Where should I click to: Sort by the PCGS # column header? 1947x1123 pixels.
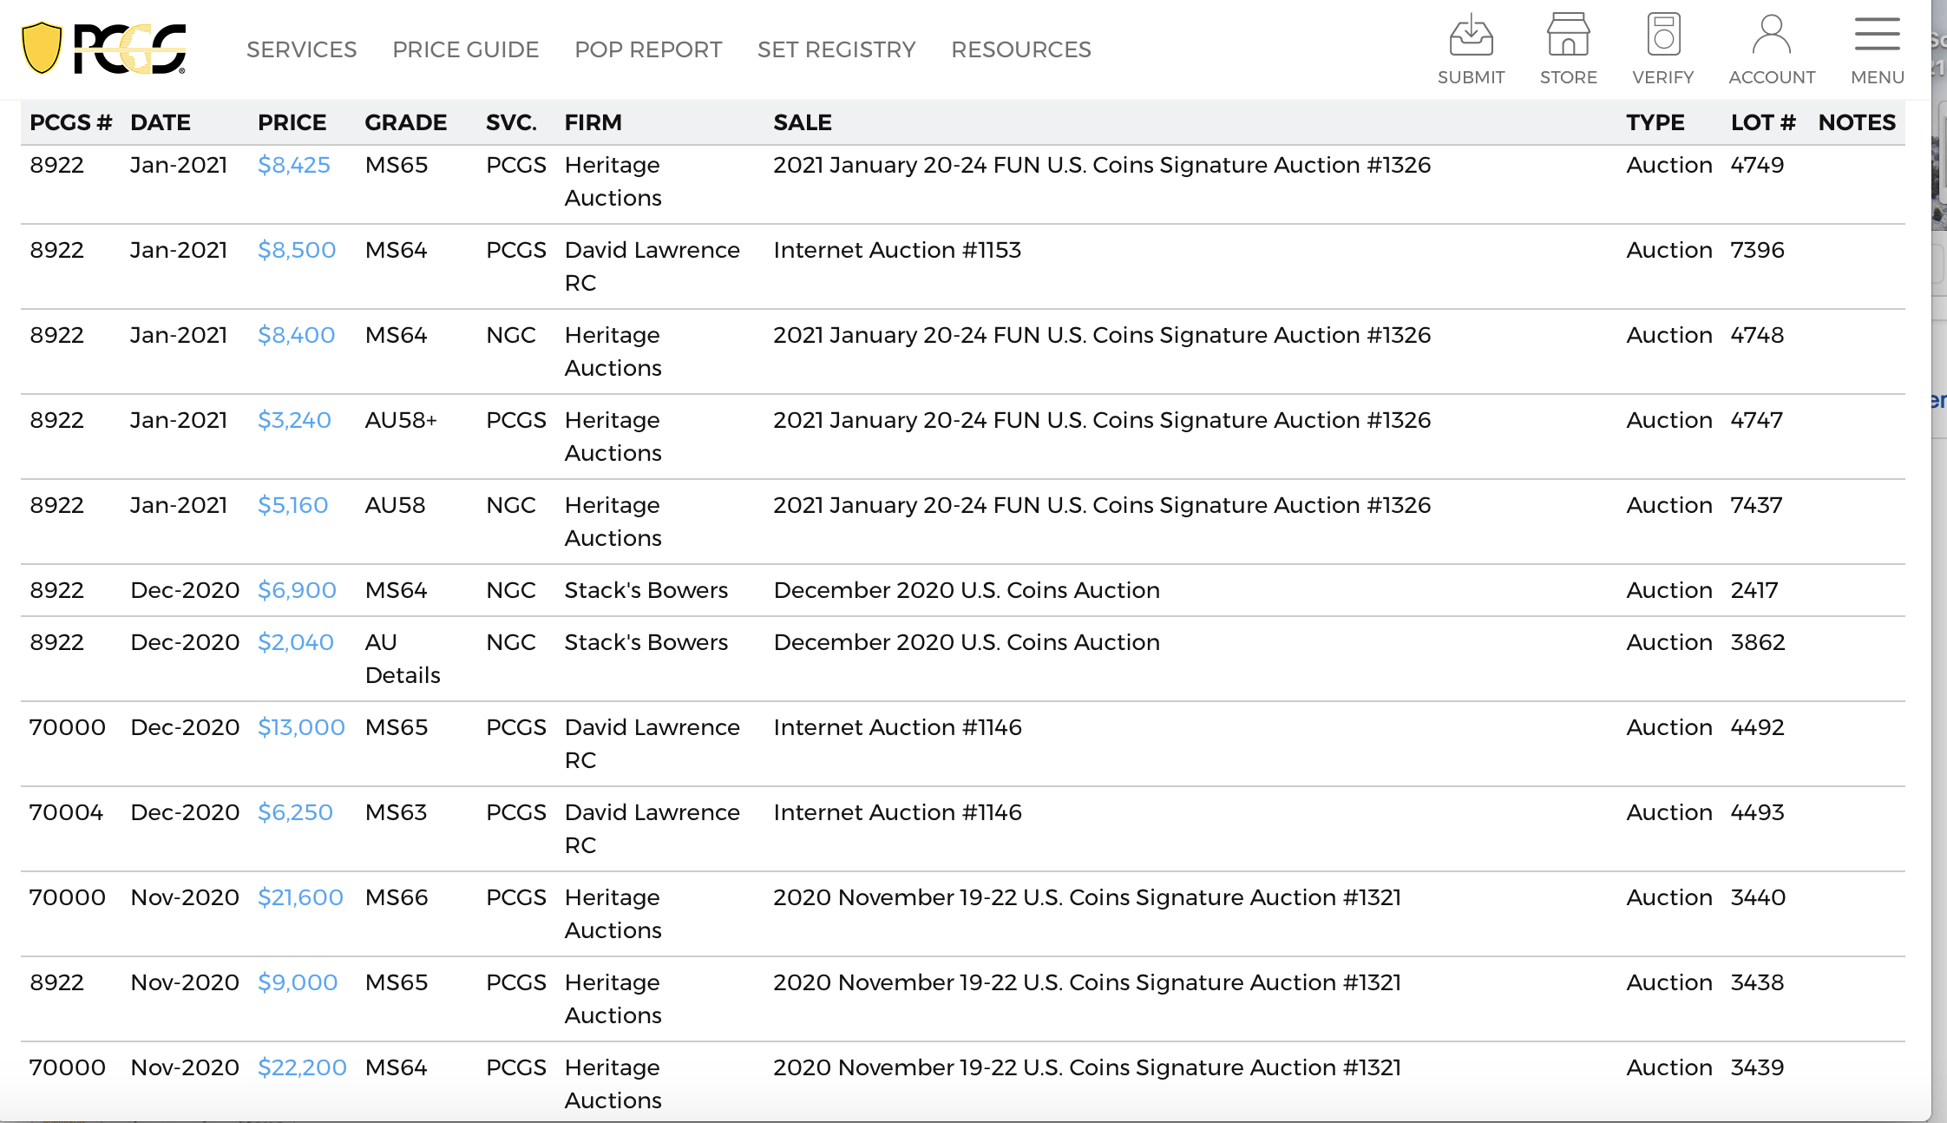[71, 122]
